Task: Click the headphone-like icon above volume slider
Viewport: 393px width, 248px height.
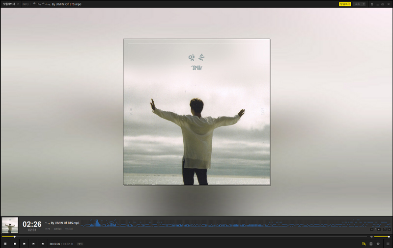Action: (x=385, y=229)
